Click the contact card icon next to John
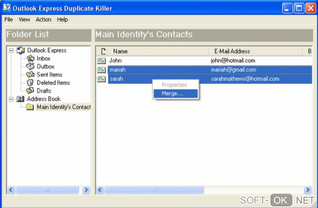The image size is (318, 208). (x=102, y=61)
